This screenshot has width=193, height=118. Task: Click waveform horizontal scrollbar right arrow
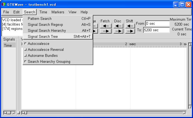point(184,113)
